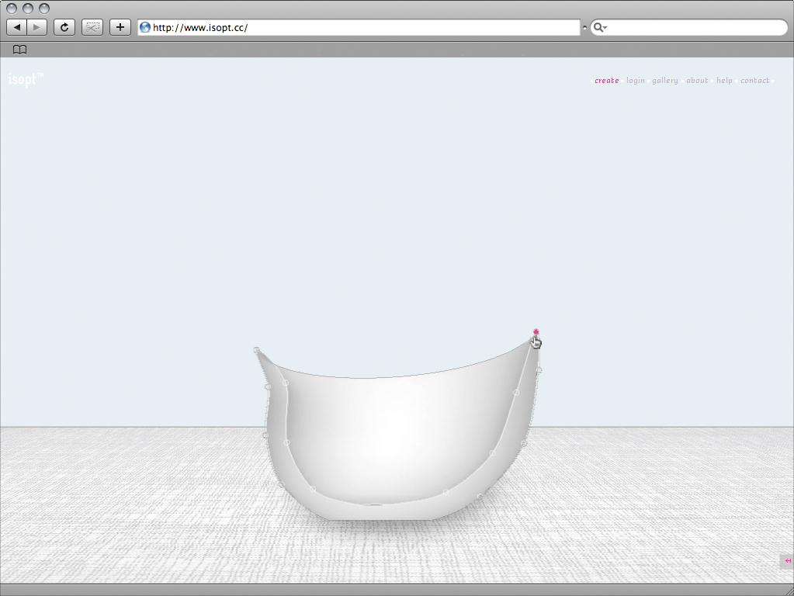Select the control point at bowl's upper-left tip
Viewport: 794px width, 596px height.
[257, 351]
